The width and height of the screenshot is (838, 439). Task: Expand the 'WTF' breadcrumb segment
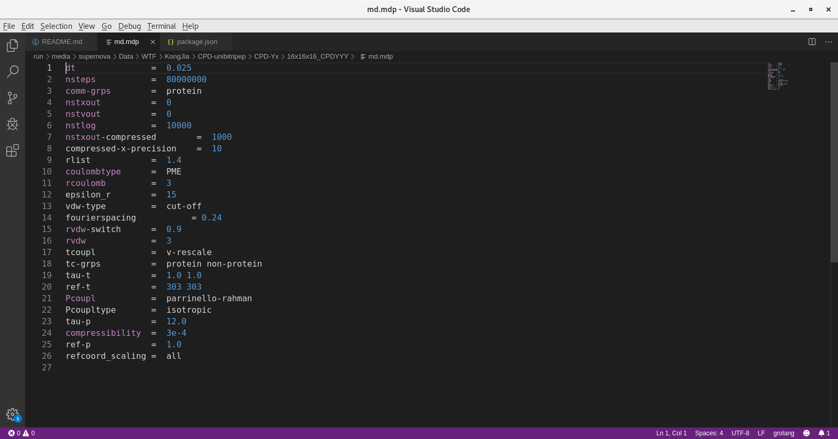pos(149,57)
